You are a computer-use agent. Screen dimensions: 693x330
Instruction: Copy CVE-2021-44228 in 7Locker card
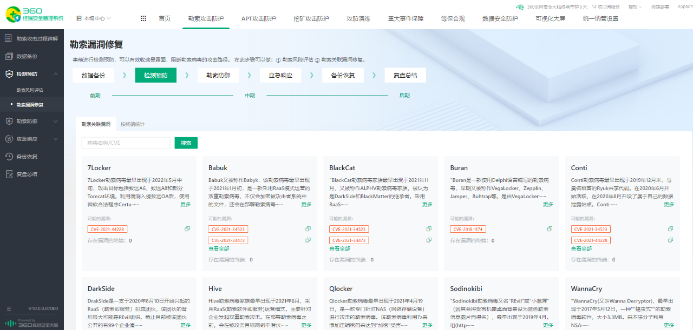pos(187,229)
